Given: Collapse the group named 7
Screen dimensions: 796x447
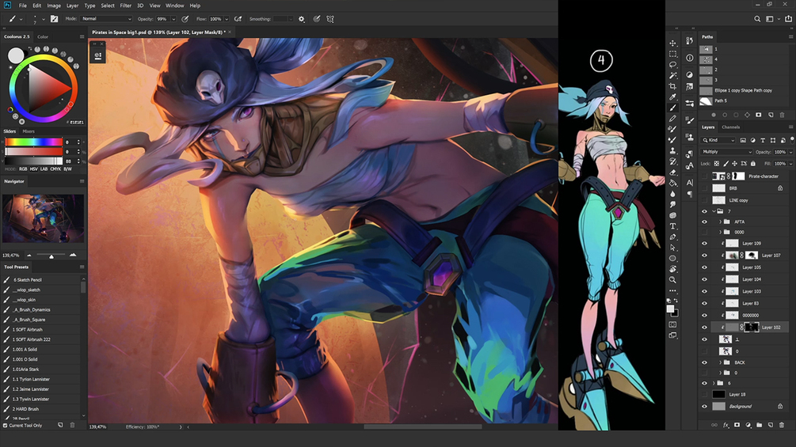Looking at the screenshot, I should [x=714, y=210].
